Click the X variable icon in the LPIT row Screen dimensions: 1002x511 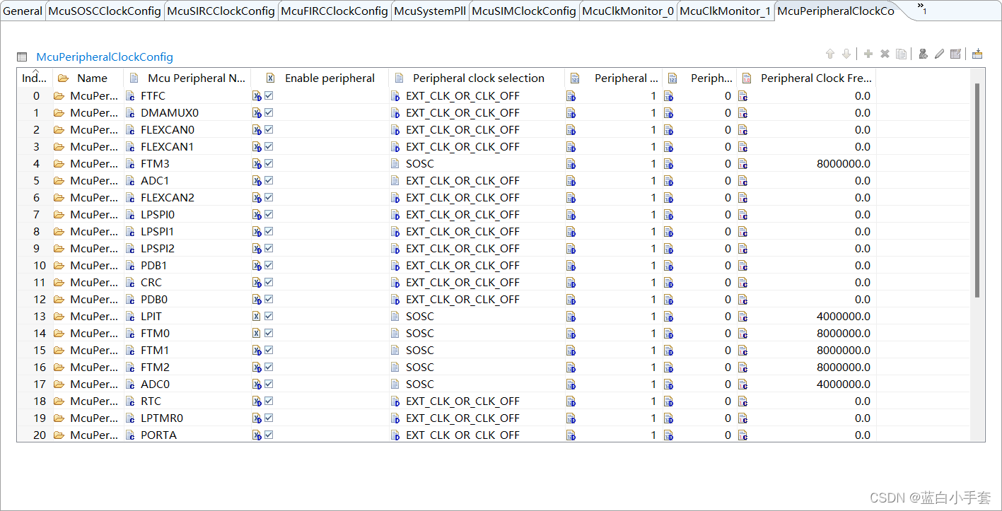(257, 317)
